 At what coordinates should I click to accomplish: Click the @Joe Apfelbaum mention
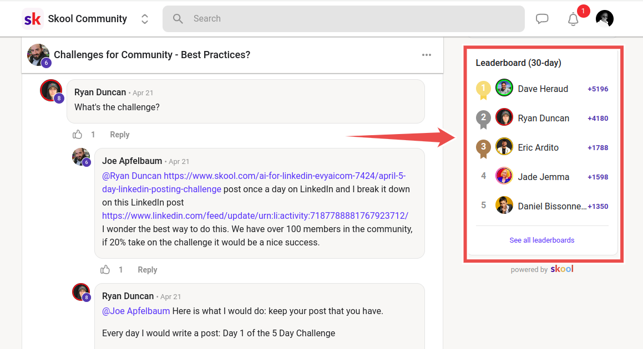136,311
